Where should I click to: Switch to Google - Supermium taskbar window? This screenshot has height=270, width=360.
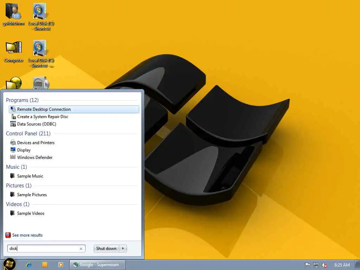(x=97, y=265)
